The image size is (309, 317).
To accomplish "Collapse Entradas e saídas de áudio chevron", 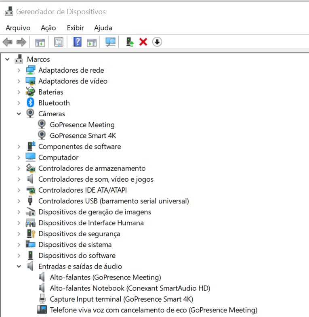I will [x=19, y=267].
